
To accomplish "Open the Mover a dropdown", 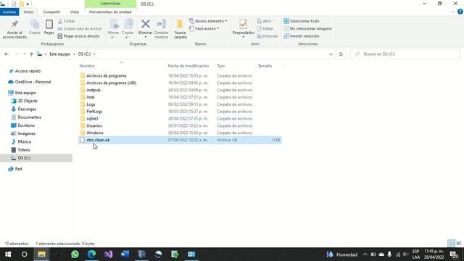I will 113,29.
